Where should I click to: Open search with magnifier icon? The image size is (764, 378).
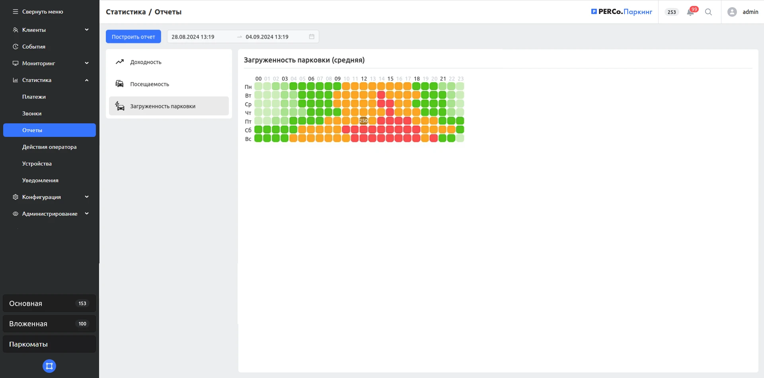tap(708, 12)
